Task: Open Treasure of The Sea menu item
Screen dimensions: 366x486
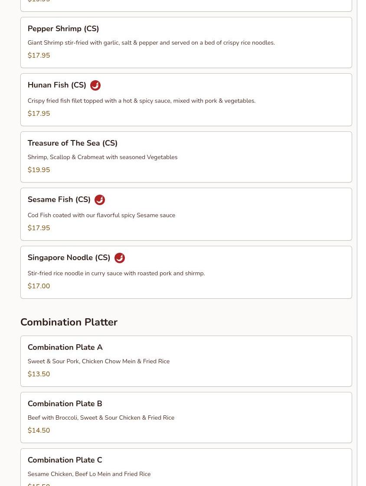Action: (72, 143)
